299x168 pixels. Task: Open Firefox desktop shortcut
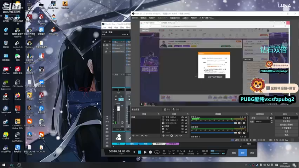coord(18,97)
